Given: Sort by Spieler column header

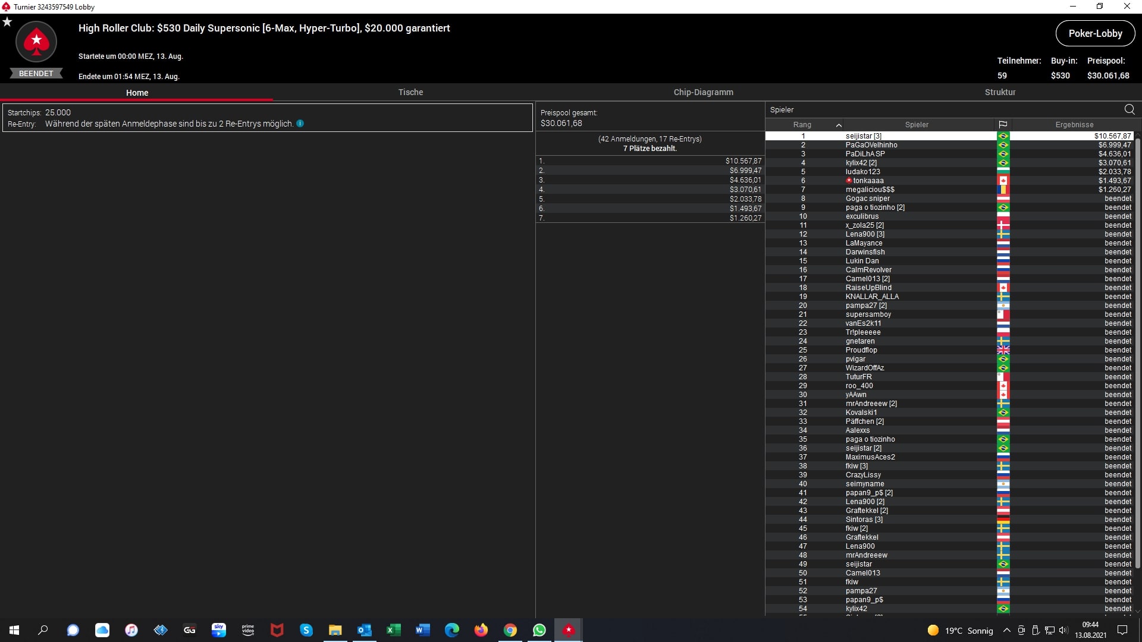Looking at the screenshot, I should pyautogui.click(x=917, y=125).
